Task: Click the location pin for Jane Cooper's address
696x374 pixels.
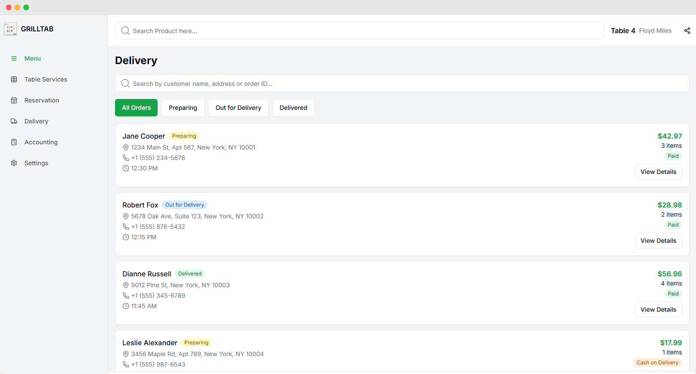Action: (x=126, y=147)
